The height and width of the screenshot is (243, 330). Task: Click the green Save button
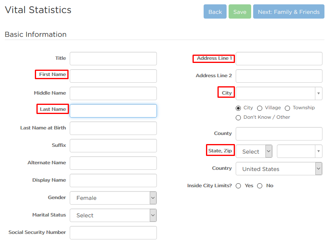[x=240, y=11]
